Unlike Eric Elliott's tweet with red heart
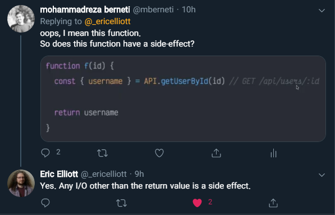This screenshot has width=335, height=215. [x=197, y=203]
